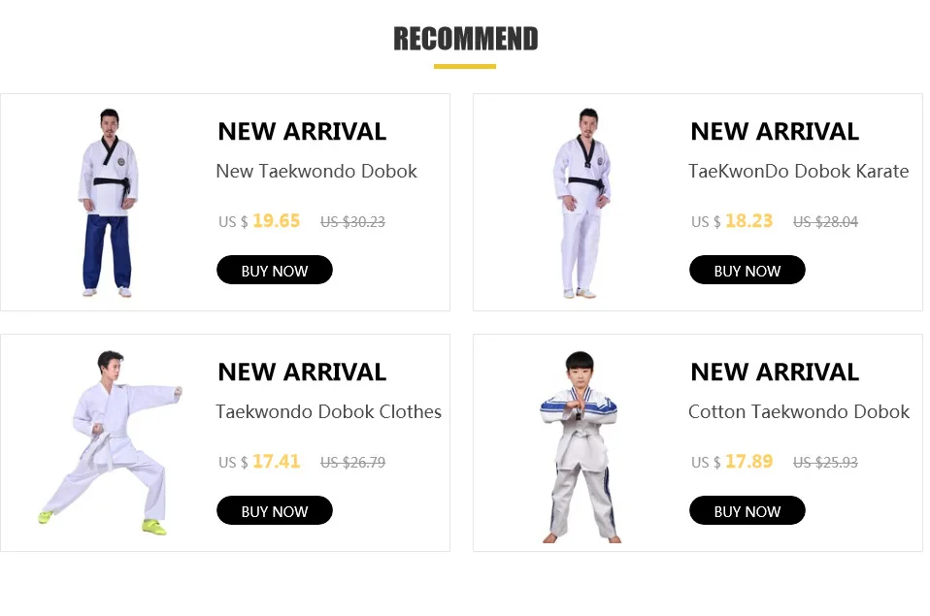Screen dimensions: 930x616
Task: Click BUY NOW for TaeKwonDo Dobok Karate
Action: click(747, 271)
